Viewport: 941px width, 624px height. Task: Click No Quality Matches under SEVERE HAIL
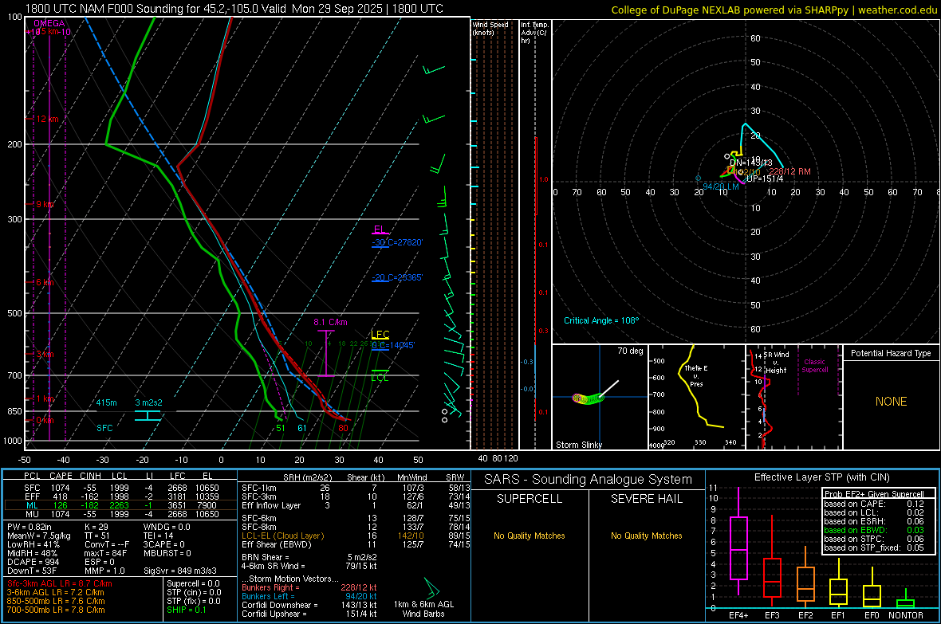(646, 536)
